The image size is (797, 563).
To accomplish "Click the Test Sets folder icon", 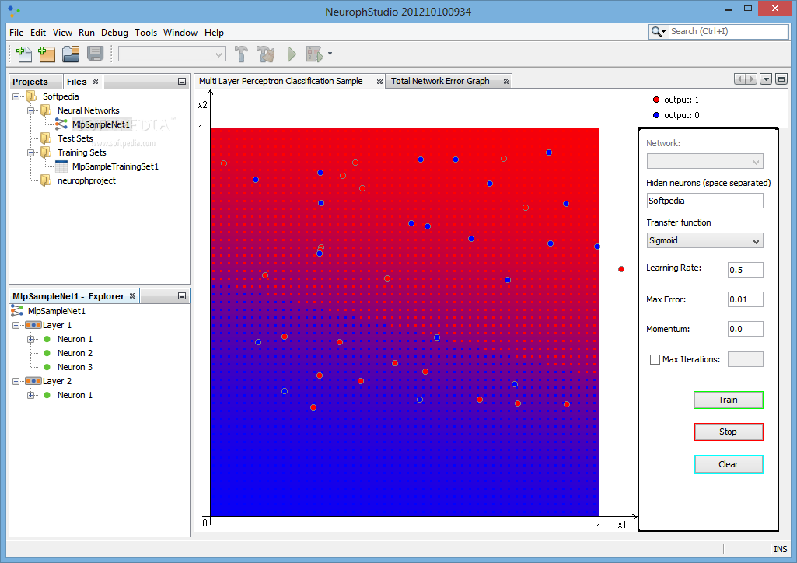I will coord(46,138).
